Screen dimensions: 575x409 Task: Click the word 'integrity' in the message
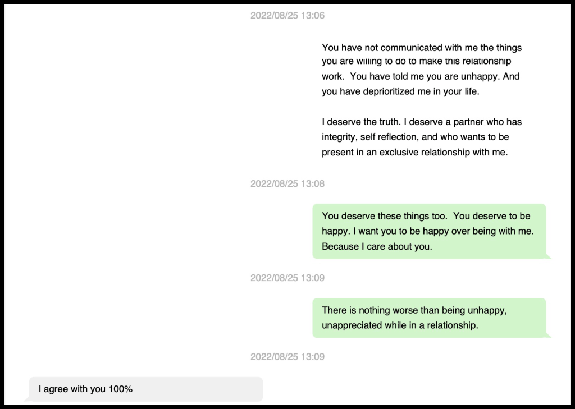point(339,137)
